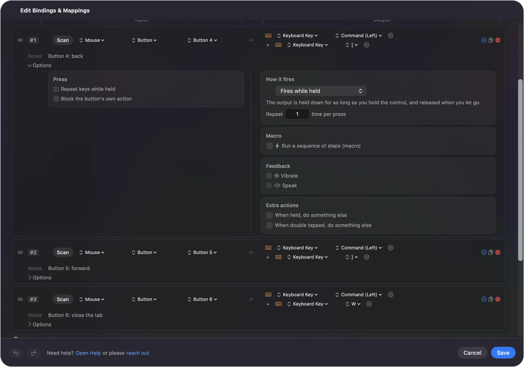The image size is (524, 367).
Task: Edit the note Button 6: close the tab
Action: point(75,315)
